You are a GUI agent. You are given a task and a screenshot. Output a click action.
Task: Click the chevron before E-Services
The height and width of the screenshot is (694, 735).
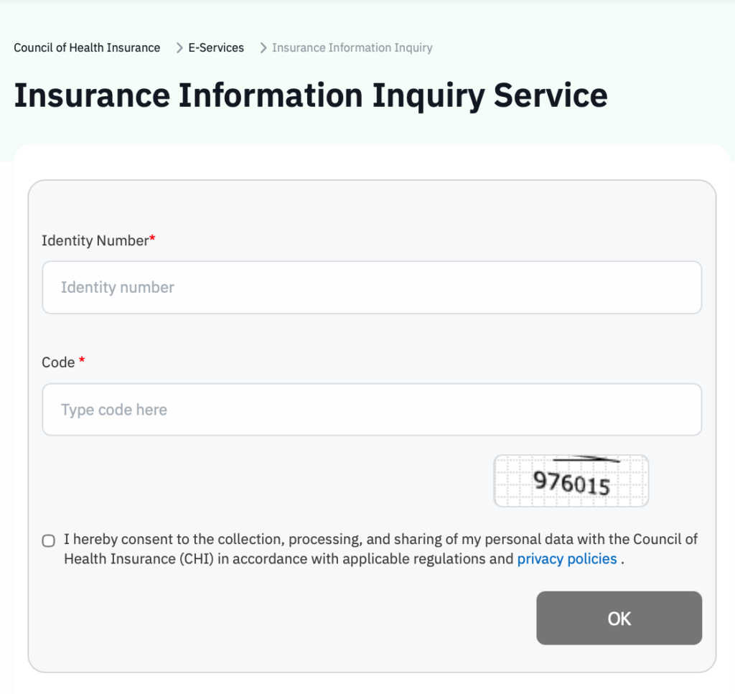[x=179, y=48]
